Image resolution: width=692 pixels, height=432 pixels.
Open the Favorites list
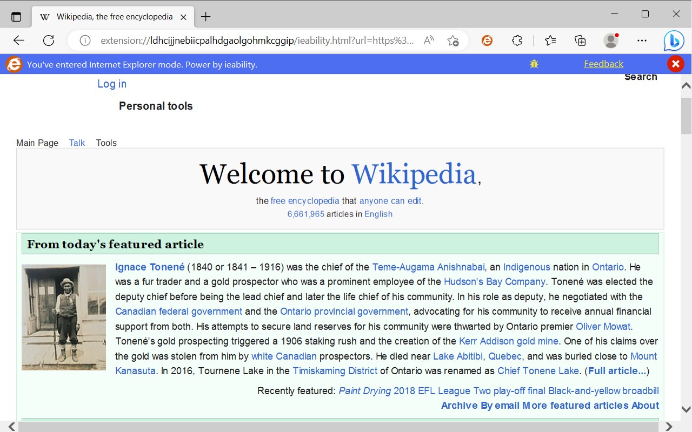pos(550,40)
